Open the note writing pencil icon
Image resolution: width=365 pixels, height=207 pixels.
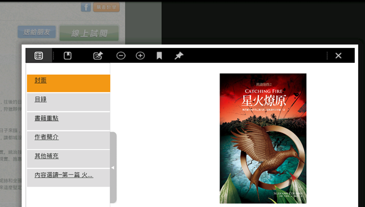[x=98, y=56]
